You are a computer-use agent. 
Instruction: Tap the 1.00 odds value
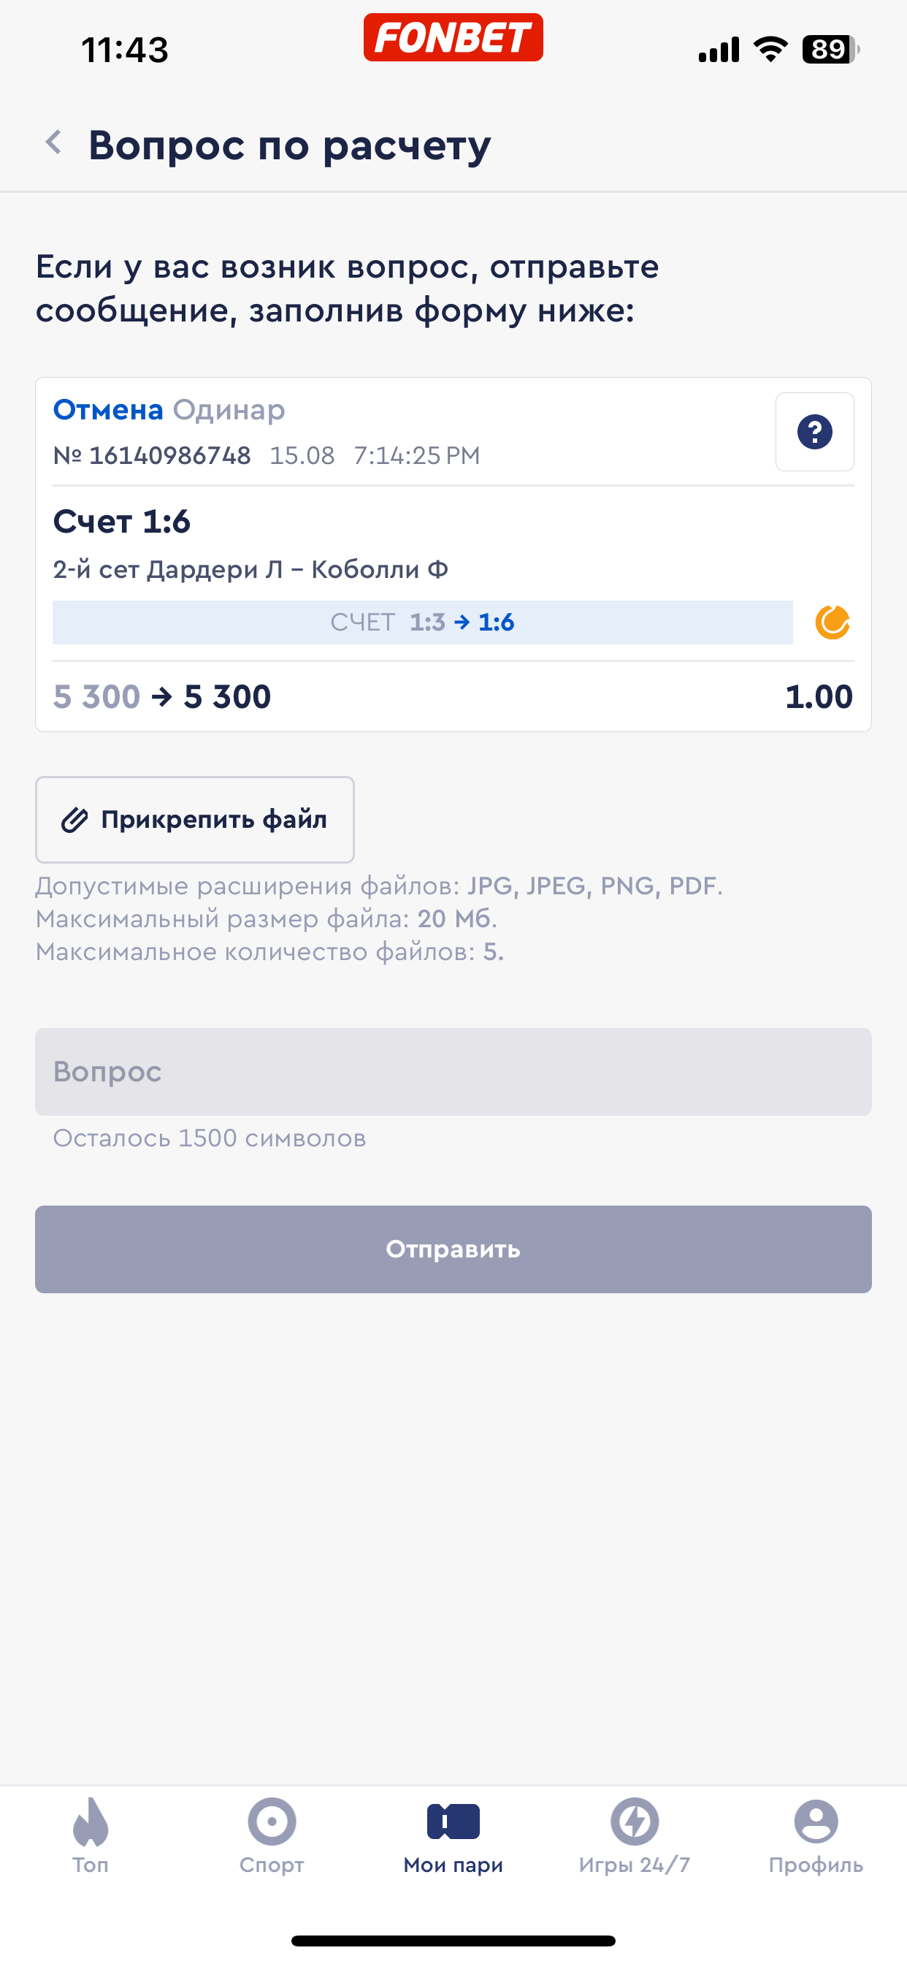(818, 697)
